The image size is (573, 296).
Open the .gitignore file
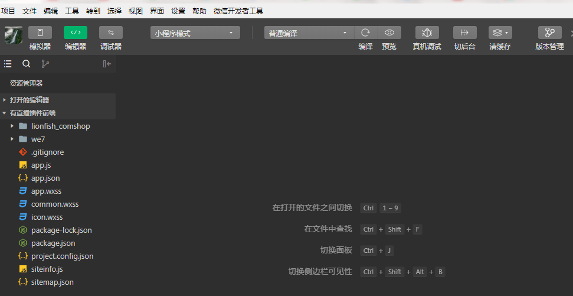pyautogui.click(x=58, y=152)
